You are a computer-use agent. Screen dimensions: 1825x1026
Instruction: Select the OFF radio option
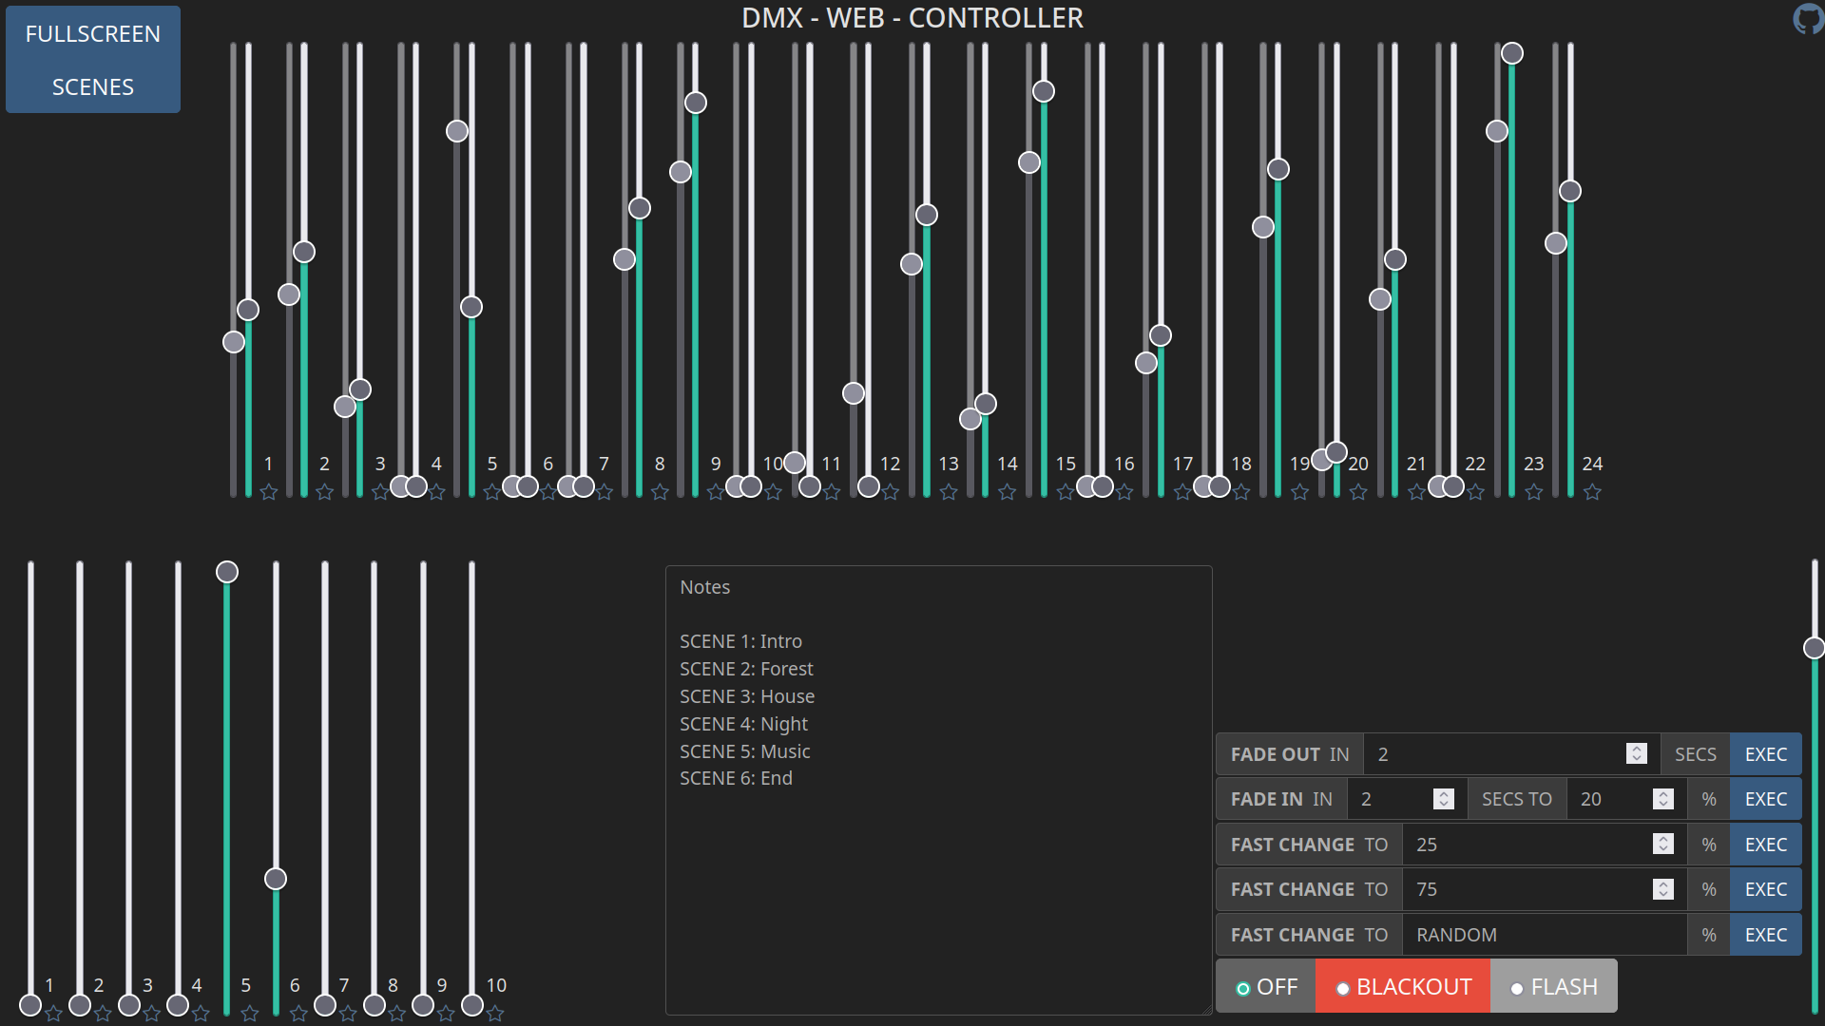point(1242,989)
